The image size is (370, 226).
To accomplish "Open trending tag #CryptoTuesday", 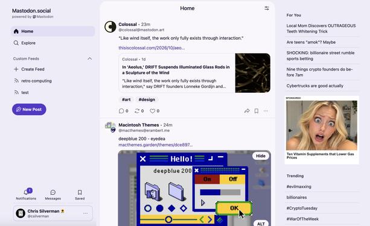I will point(302,209).
